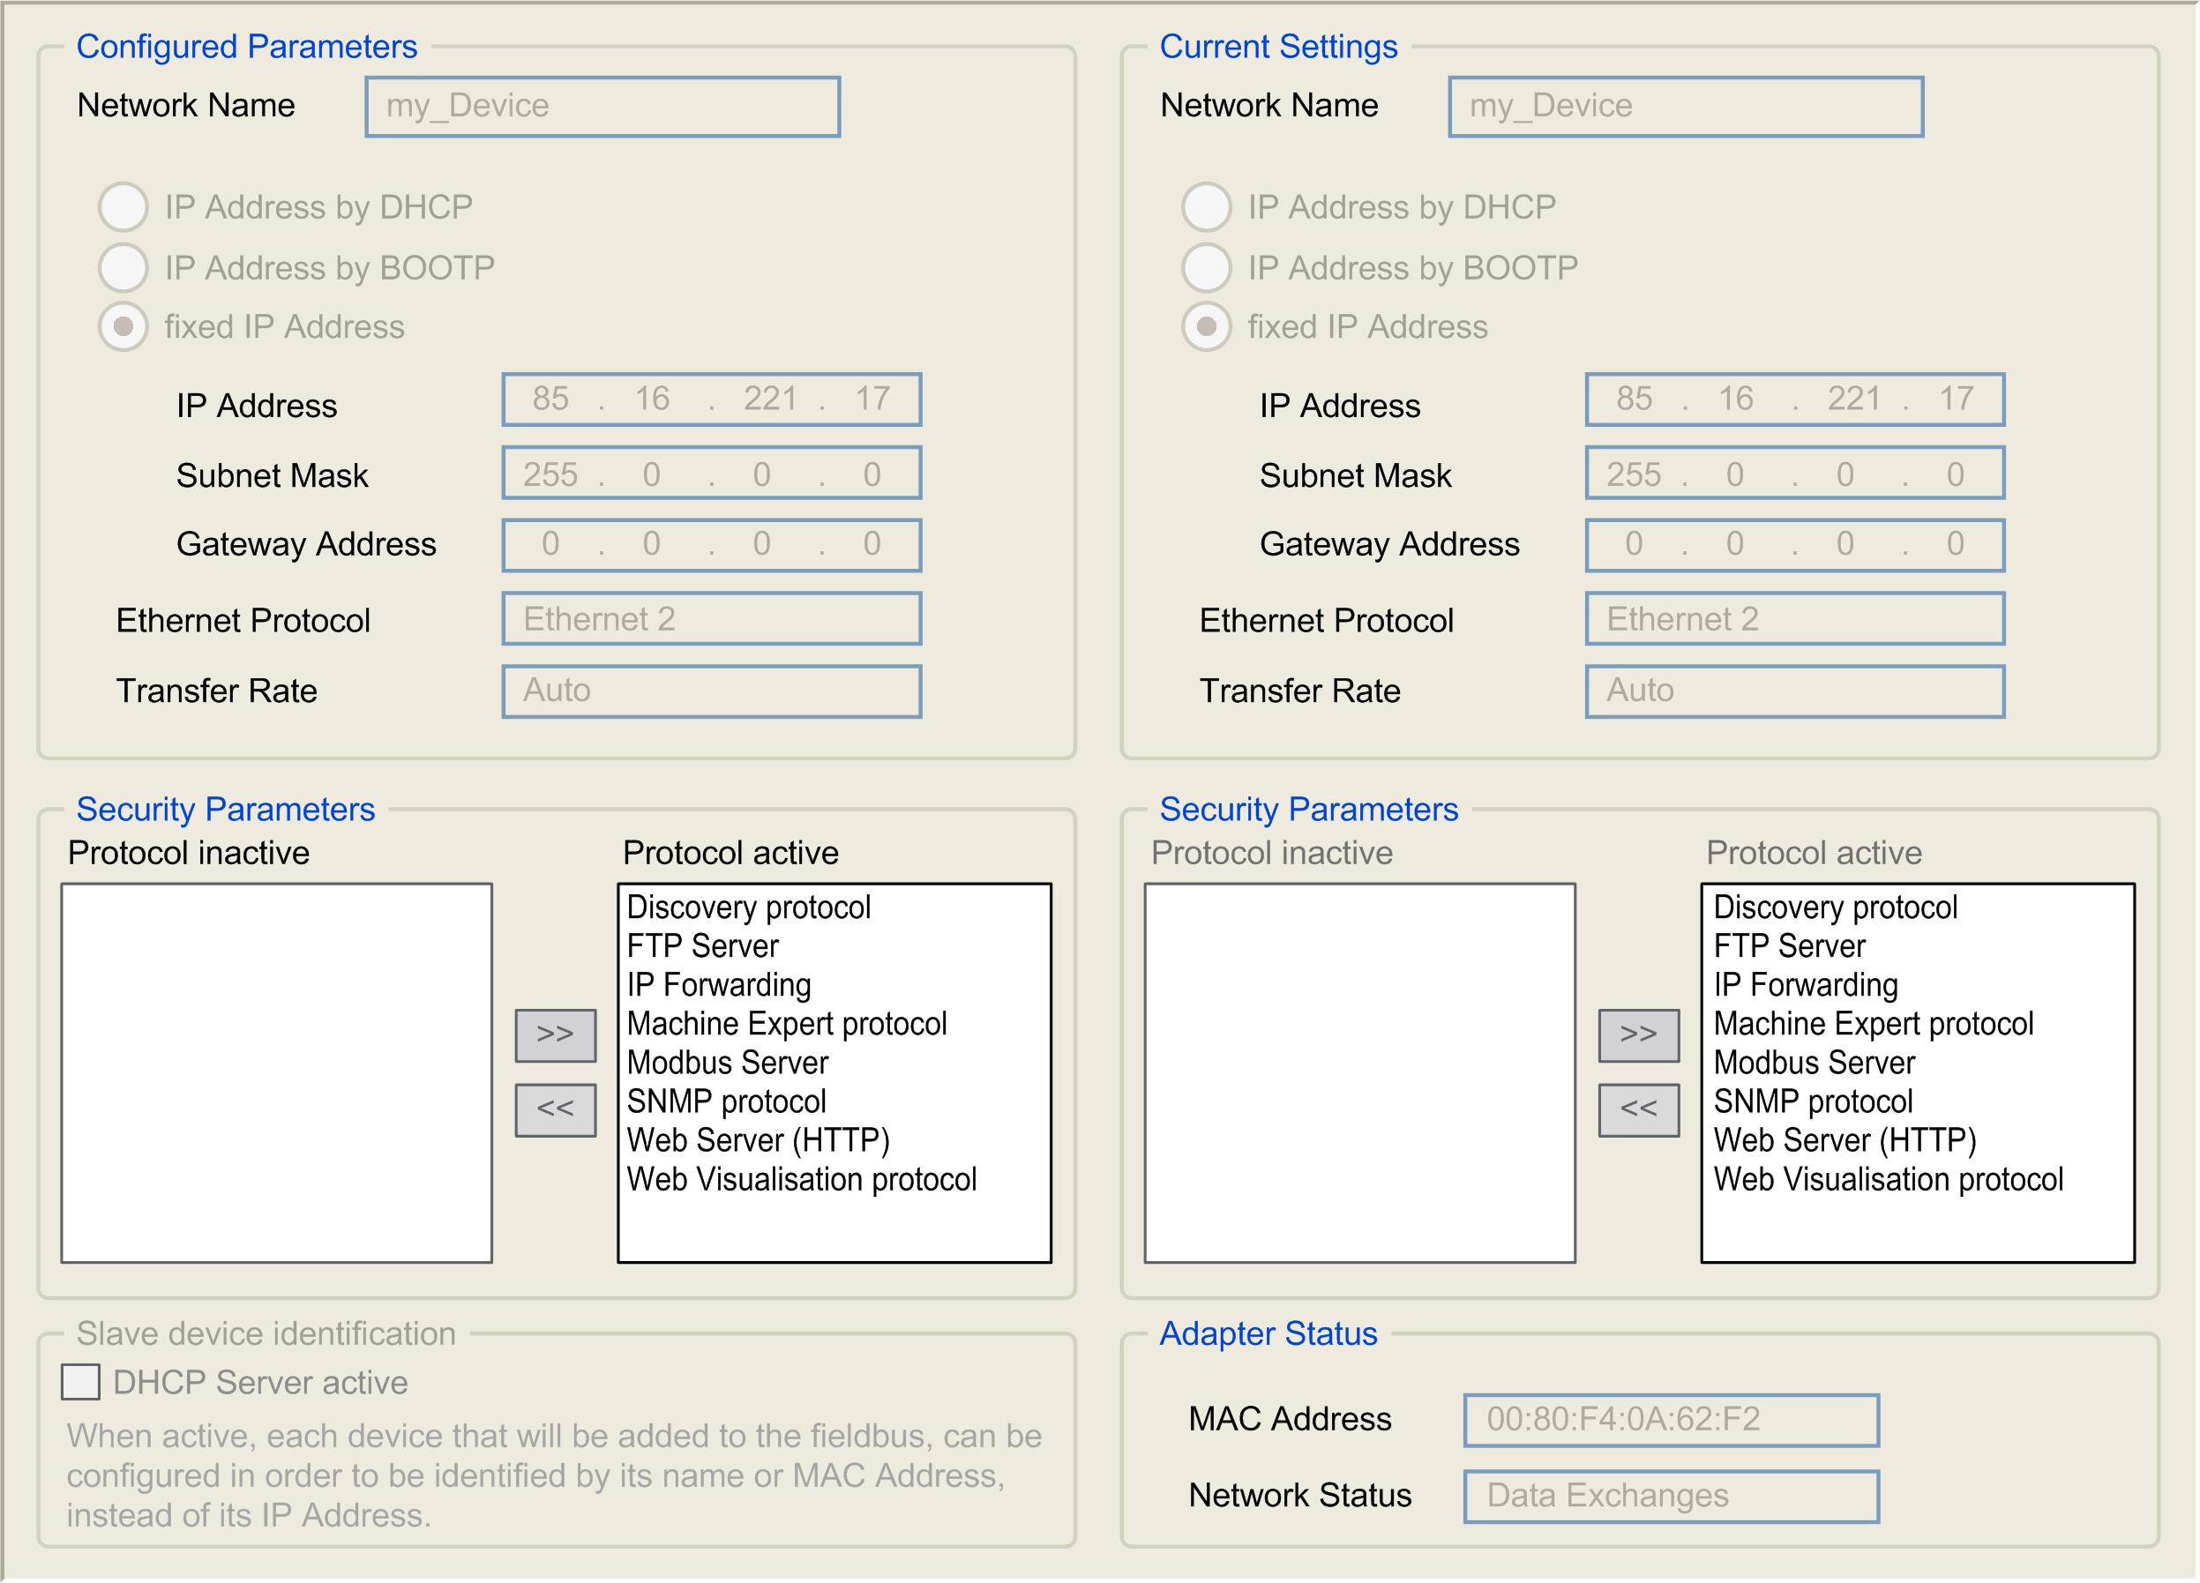
Task: Click Network Name field in Configured Parameters
Action: pos(602,107)
